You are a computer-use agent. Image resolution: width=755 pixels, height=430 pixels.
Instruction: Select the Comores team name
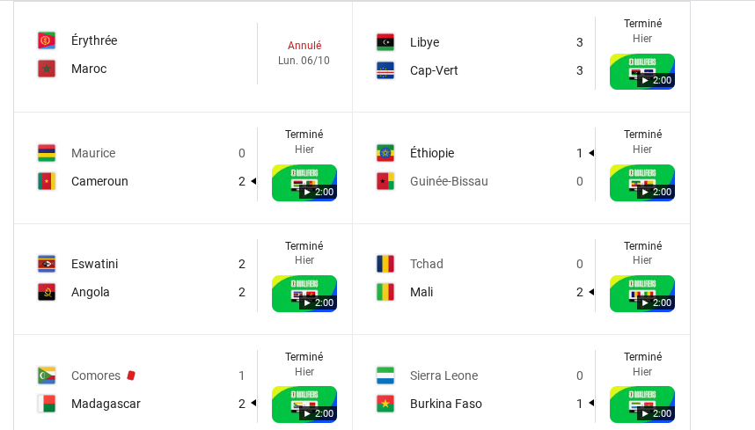(96, 375)
